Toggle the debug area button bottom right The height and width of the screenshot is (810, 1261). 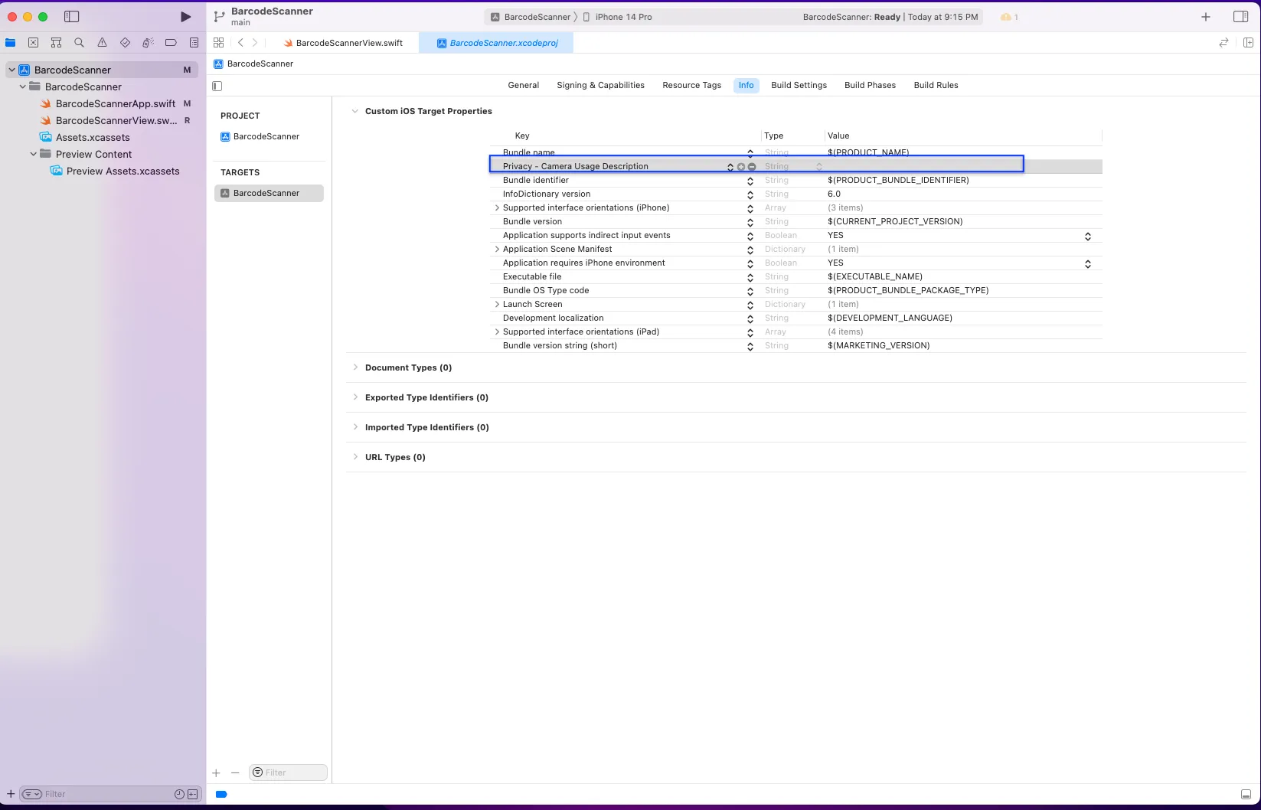(1246, 795)
